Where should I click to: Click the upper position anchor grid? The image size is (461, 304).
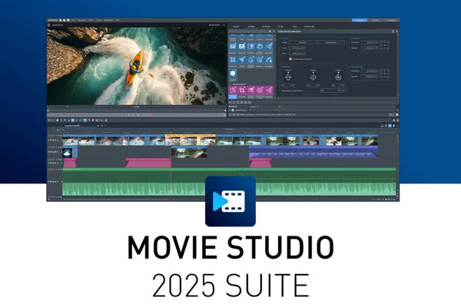385,45
